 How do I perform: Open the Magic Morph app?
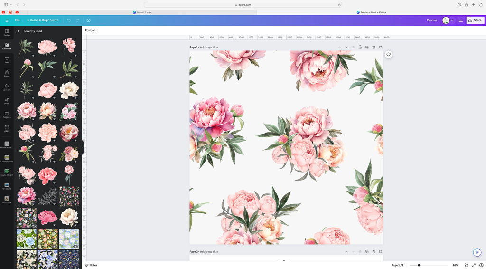pyautogui.click(x=7, y=172)
